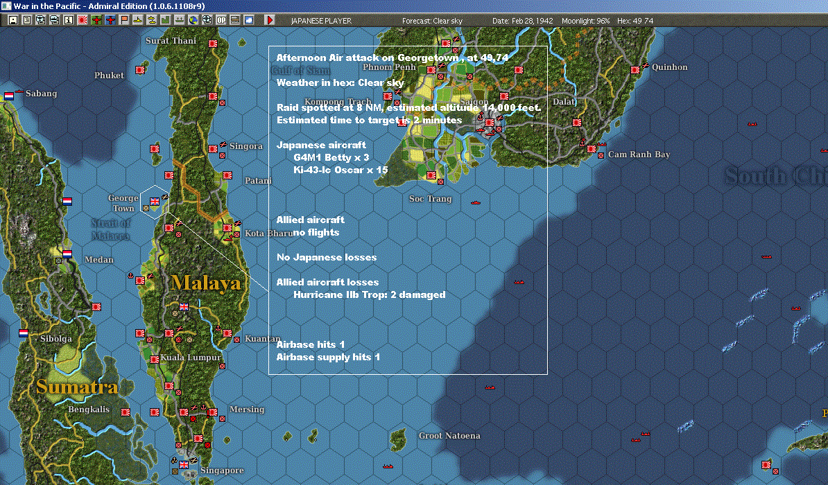The height and width of the screenshot is (485, 828).
Task: Click 'Moonlight: 96%' status text
Action: 585,21
